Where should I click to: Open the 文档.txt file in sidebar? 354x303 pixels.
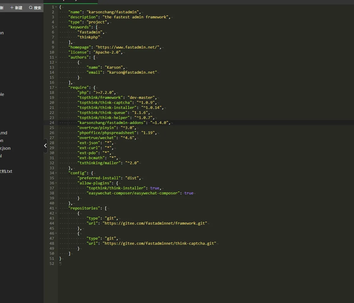pos(6,171)
